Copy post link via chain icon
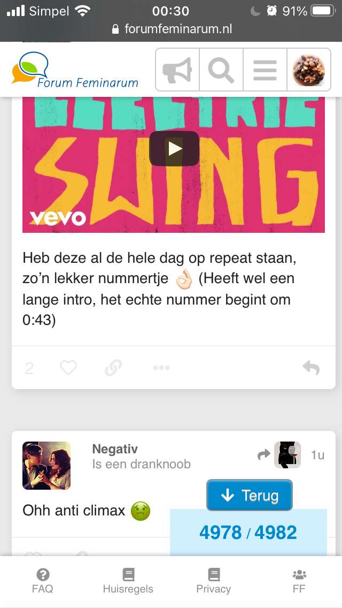The image size is (342, 608). (x=113, y=368)
